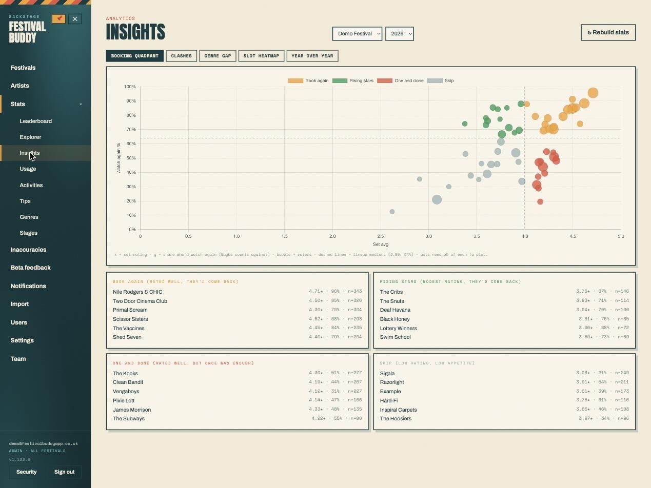Click Lottery Winners row
Screen dimensions: 651x488
pos(504,328)
